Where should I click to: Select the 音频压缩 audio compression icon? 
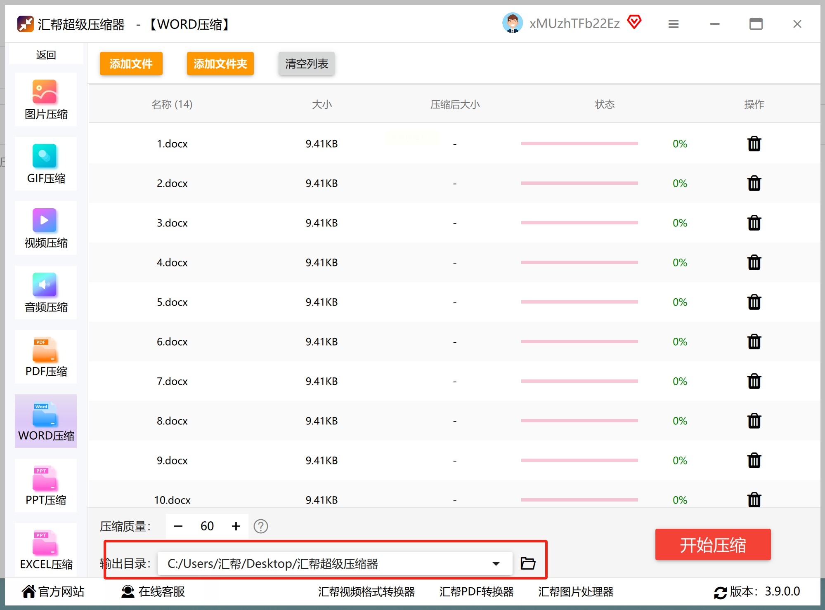(x=45, y=292)
